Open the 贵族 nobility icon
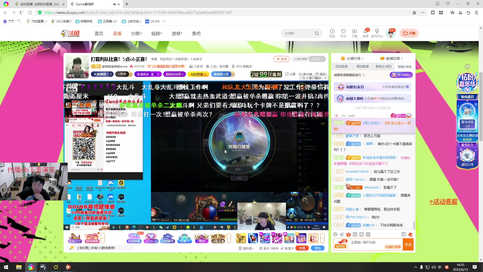Screen dimensions: 483x272 click(202, 238)
